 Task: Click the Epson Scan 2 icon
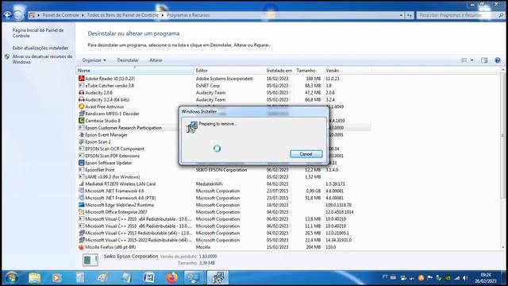[x=81, y=141]
